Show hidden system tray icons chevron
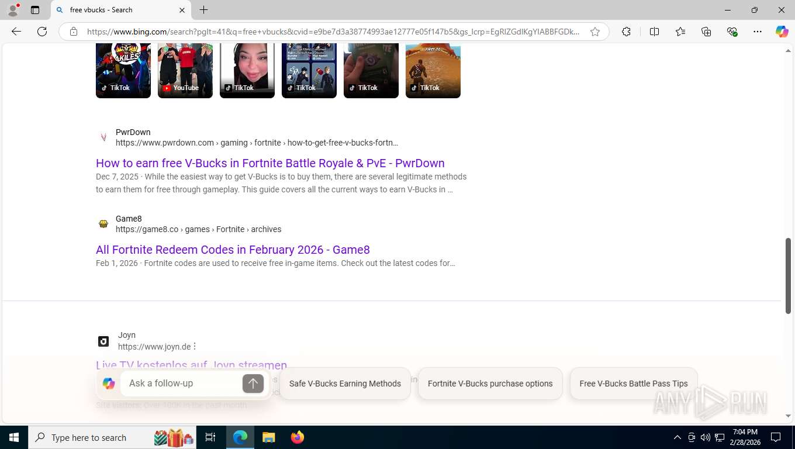795x449 pixels. pos(678,437)
